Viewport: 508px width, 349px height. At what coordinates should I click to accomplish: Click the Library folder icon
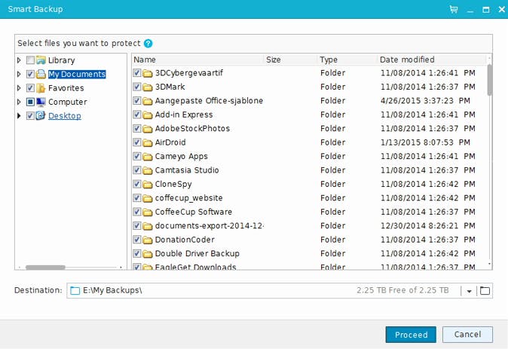point(41,60)
